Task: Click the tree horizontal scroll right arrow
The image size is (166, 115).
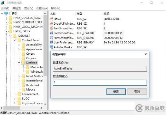Action: tap(41, 108)
